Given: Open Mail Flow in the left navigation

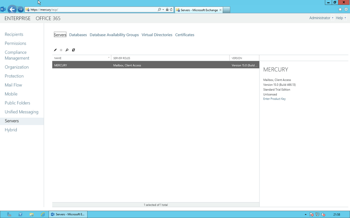Looking at the screenshot, I should pyautogui.click(x=13, y=85).
